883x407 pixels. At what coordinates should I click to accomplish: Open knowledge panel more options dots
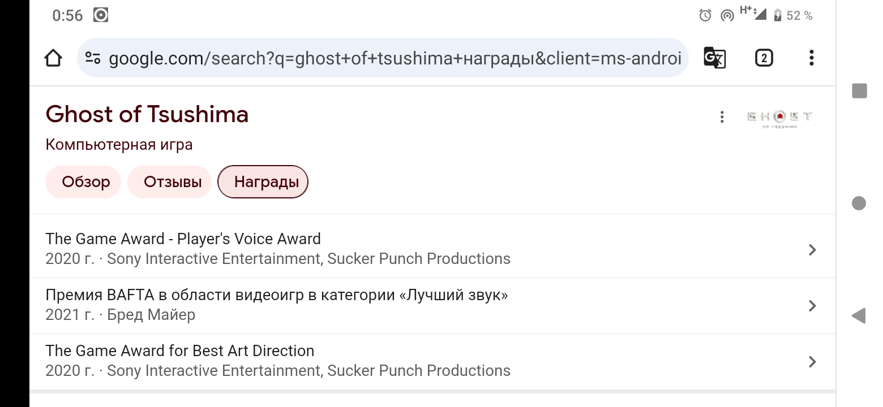coord(722,117)
